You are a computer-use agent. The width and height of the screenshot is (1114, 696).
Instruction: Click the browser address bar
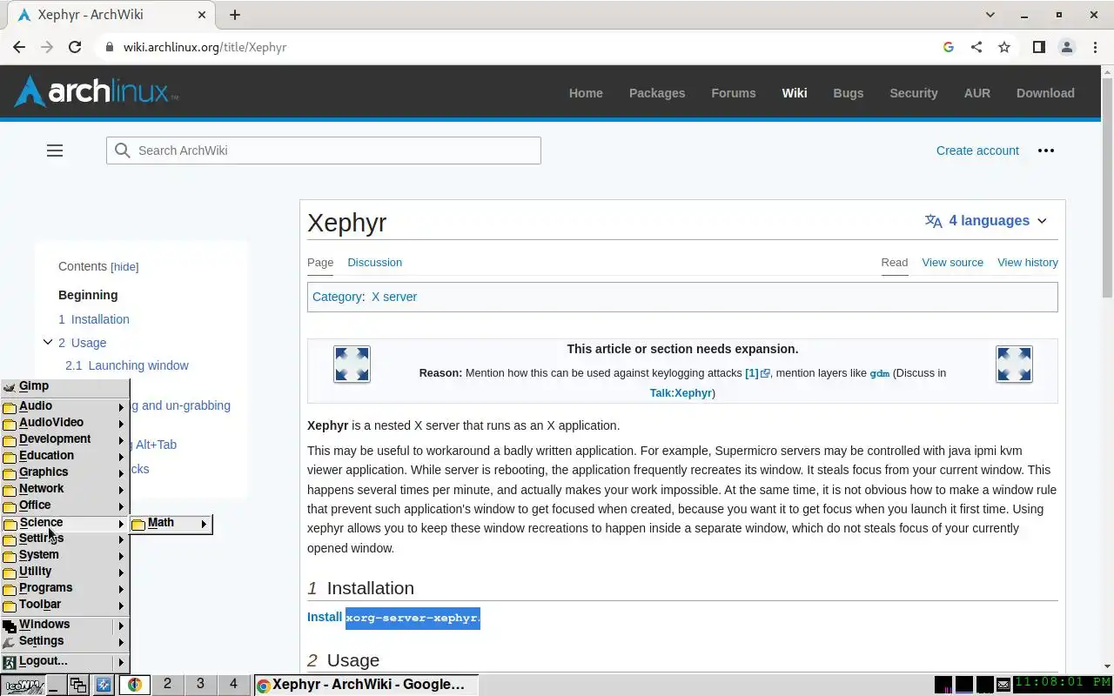(522, 47)
